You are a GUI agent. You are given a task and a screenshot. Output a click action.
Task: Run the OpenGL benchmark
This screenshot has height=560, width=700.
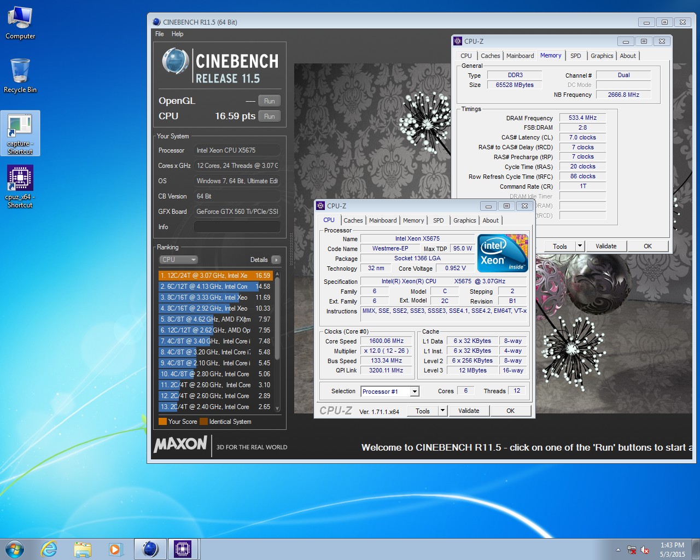[x=270, y=101]
